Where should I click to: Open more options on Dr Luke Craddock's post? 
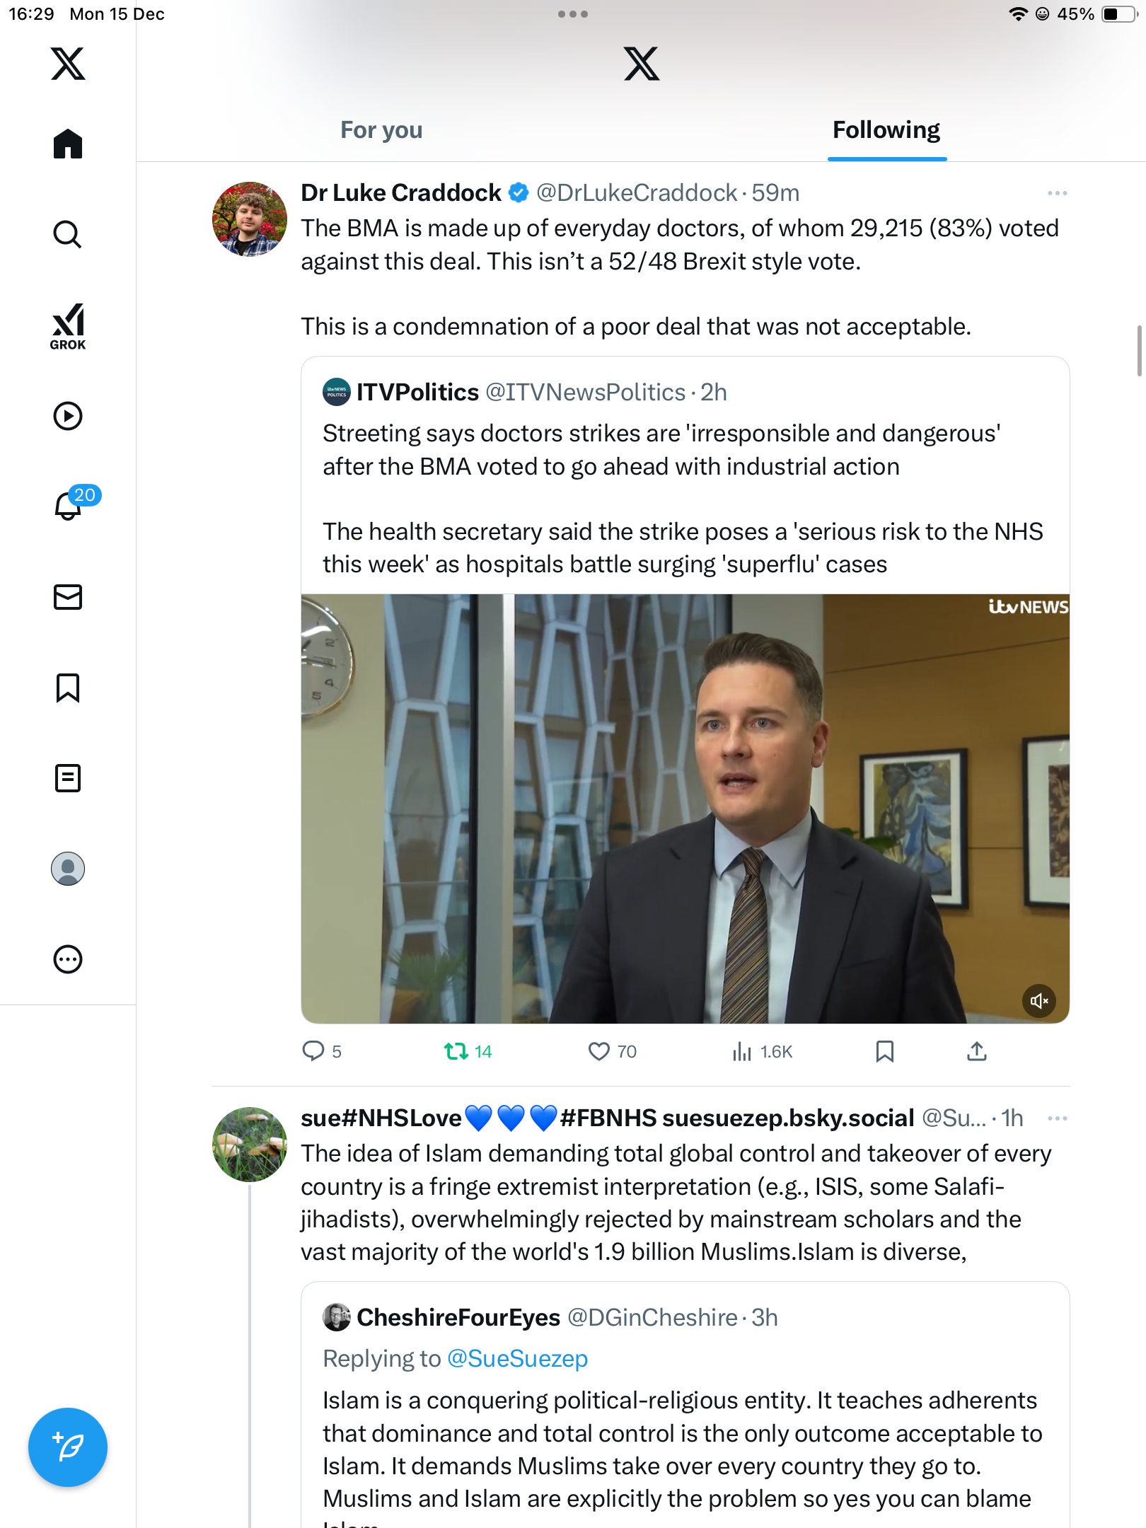pyautogui.click(x=1057, y=193)
